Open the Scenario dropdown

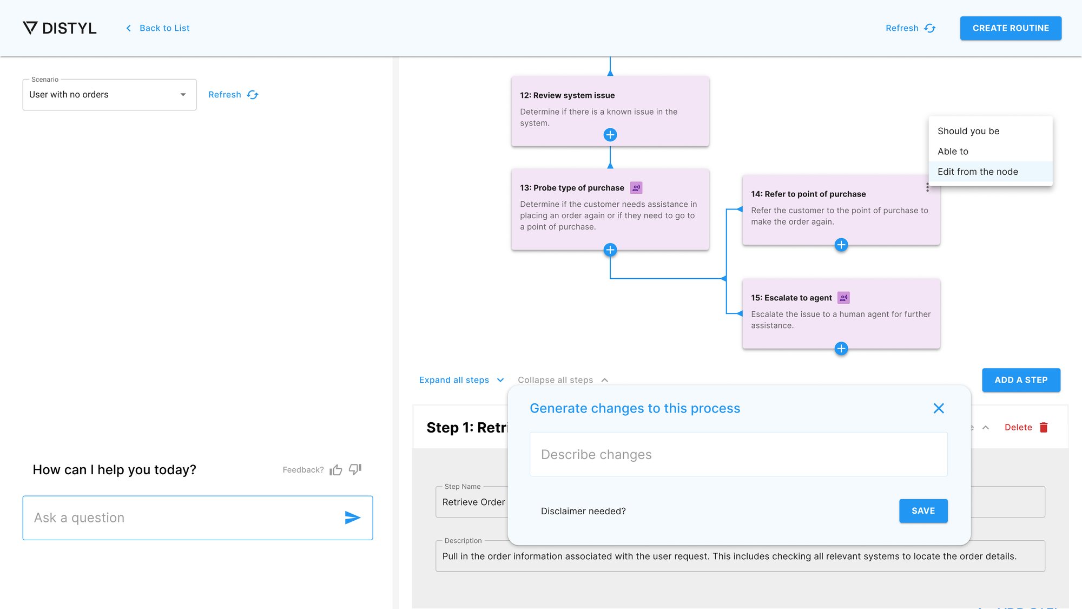(109, 95)
